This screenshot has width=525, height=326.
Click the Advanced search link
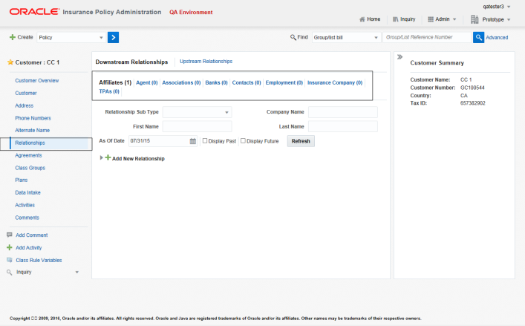pos(497,37)
